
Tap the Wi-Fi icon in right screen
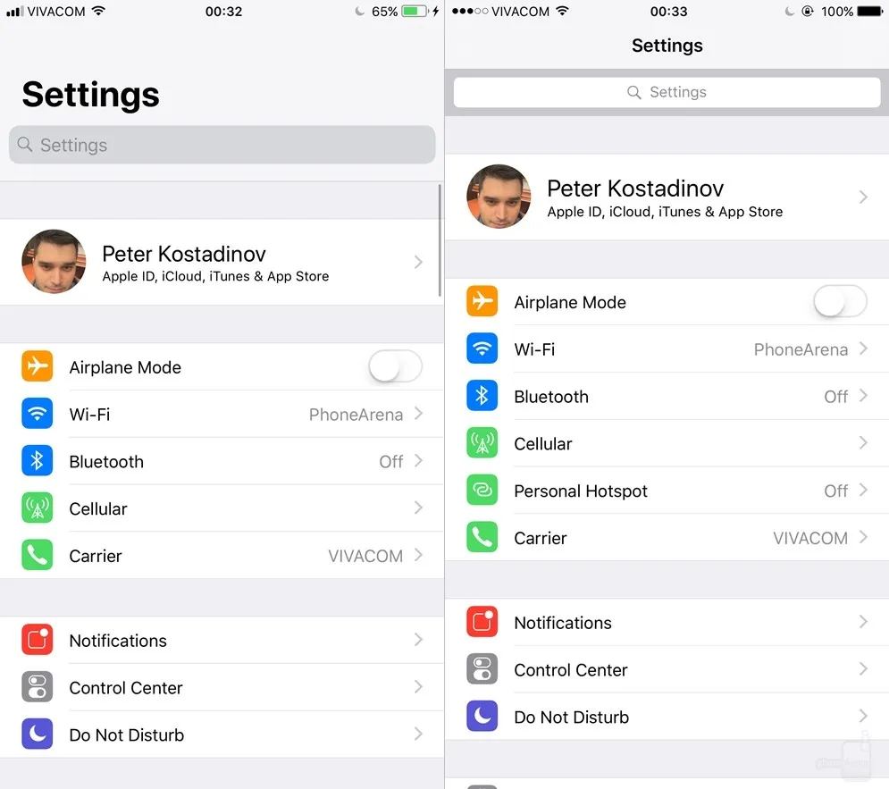point(482,348)
